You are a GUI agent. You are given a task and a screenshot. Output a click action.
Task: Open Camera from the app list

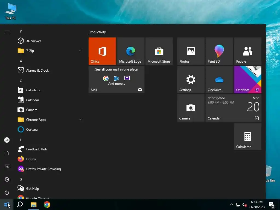[x=50, y=110]
